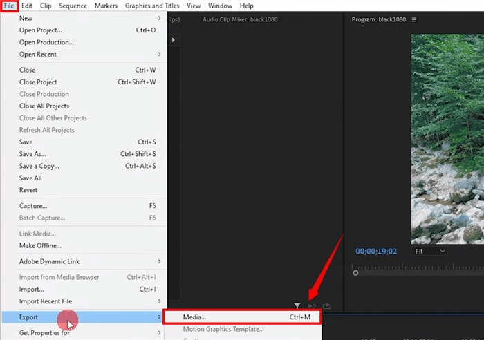
Task: Select Import... menu entry
Action: click(x=89, y=289)
